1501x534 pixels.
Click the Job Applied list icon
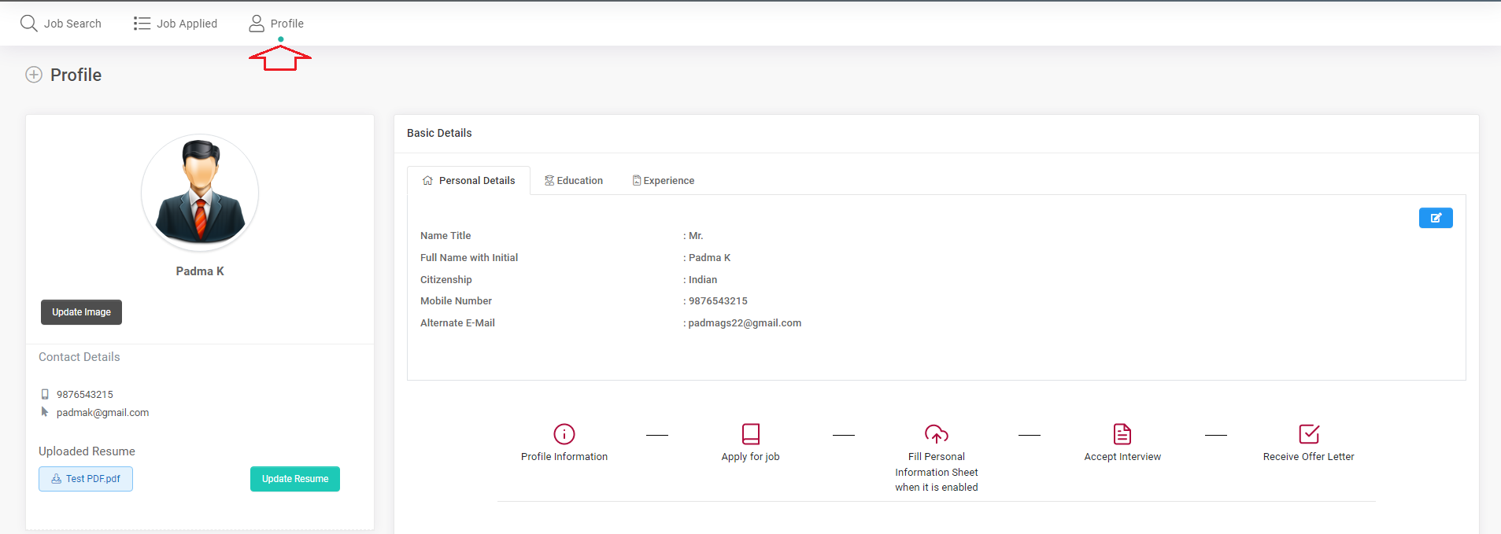142,24
